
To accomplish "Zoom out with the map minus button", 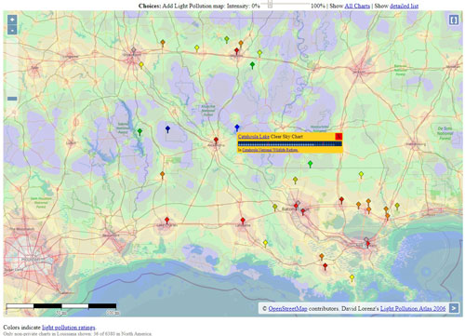I will [x=12, y=31].
